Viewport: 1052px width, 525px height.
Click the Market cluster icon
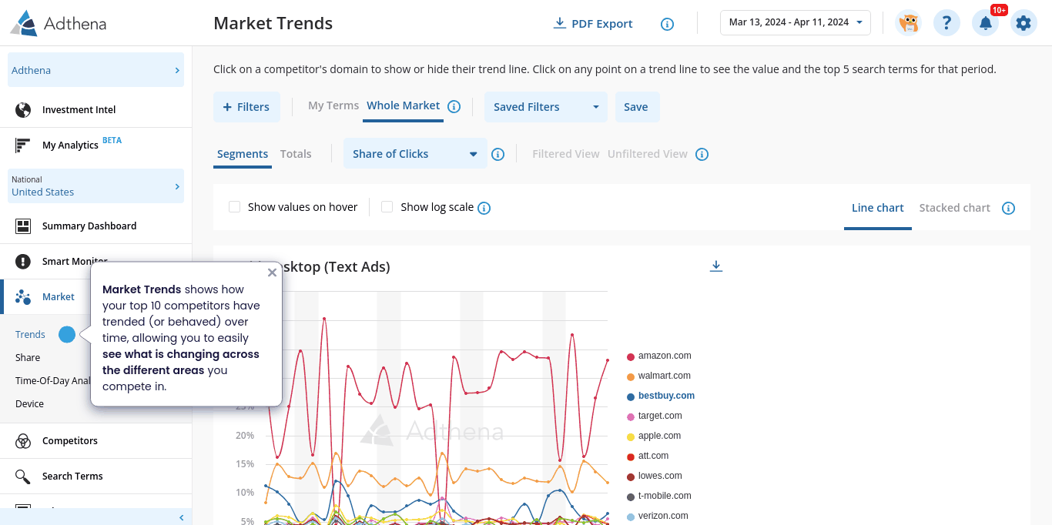click(23, 297)
